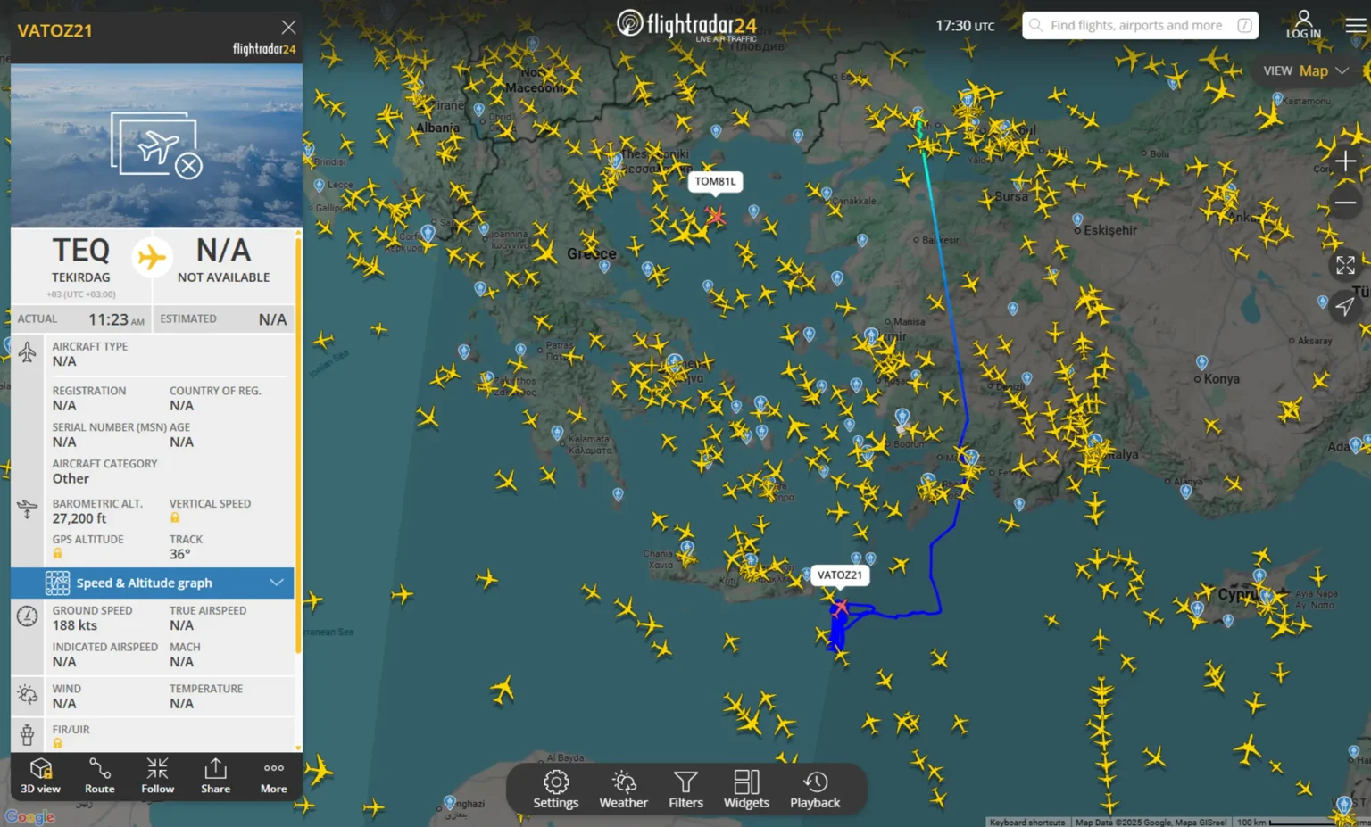Click the locked FIR/UIR icon
Viewport: 1371px width, 827px height.
click(x=57, y=743)
